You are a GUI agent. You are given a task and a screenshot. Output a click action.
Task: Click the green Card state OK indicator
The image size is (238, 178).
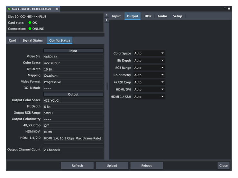pyautogui.click(x=30, y=23)
